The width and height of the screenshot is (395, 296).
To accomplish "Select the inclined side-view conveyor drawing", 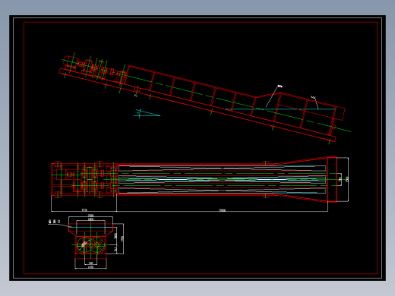I will point(205,99).
